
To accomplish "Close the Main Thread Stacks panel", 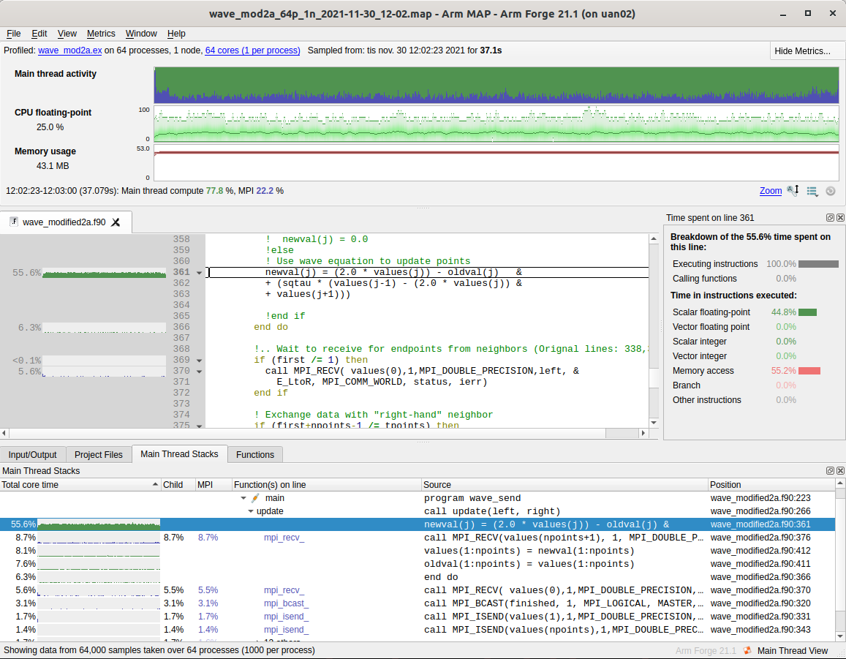I will [839, 471].
